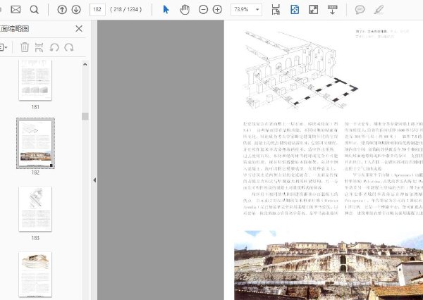Click the fit page width icon
Image resolution: width=423 pixels, height=300 pixels.
click(x=276, y=10)
